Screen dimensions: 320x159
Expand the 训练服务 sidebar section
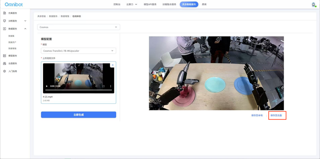pos(25,21)
